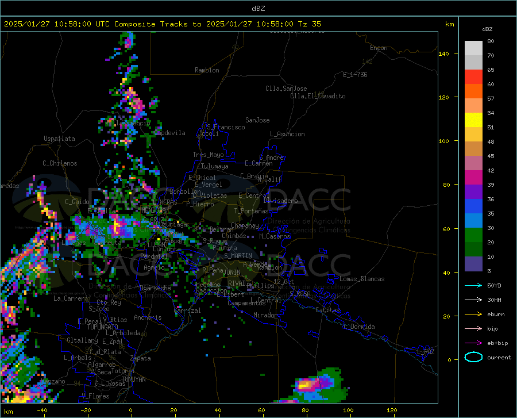Click the TUNUYAN map label
Screen dimensions: 517x418
pyautogui.click(x=133, y=379)
